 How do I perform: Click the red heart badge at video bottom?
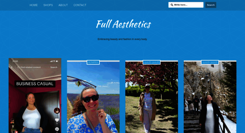tap(16, 132)
